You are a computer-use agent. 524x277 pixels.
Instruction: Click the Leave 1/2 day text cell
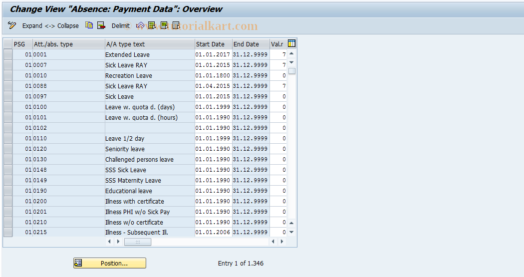coord(150,138)
